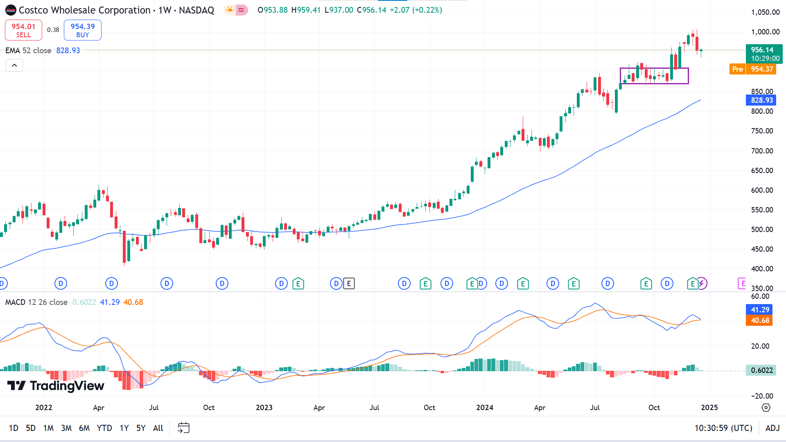This screenshot has width=786, height=442.
Task: Click the pre-market sun session icon
Action: [230, 10]
